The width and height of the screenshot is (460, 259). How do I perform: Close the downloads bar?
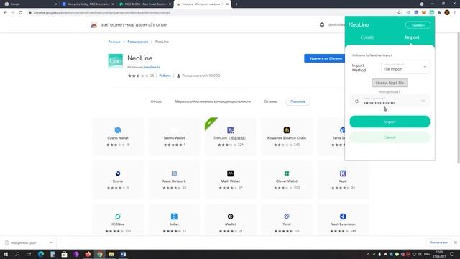point(455,242)
